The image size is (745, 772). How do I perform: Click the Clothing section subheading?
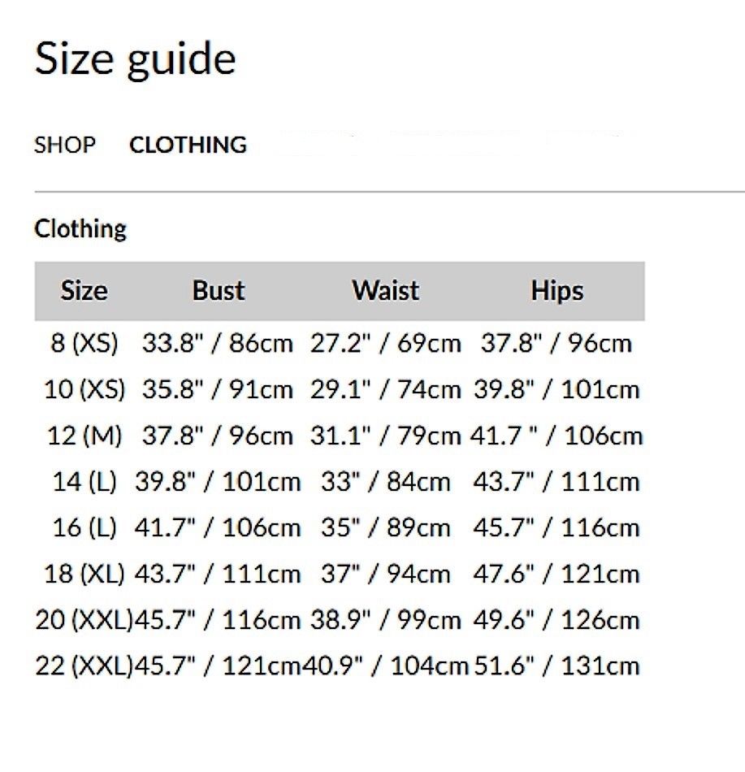[80, 229]
